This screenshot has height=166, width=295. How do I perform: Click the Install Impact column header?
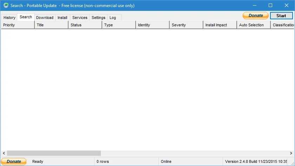pyautogui.click(x=220, y=25)
